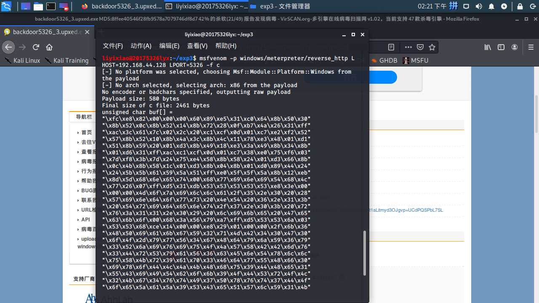Click the 首页 link in the navigation sidebar

point(86,132)
